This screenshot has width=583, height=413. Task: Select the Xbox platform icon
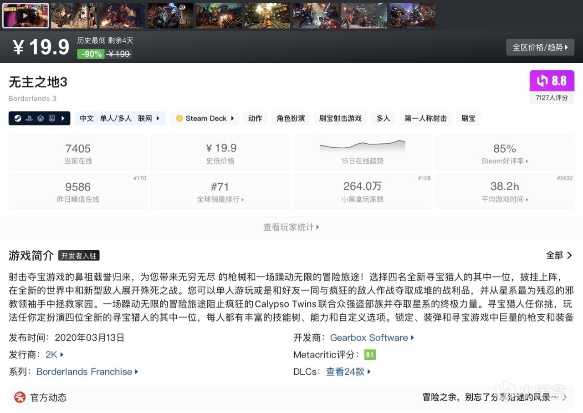pyautogui.click(x=41, y=118)
